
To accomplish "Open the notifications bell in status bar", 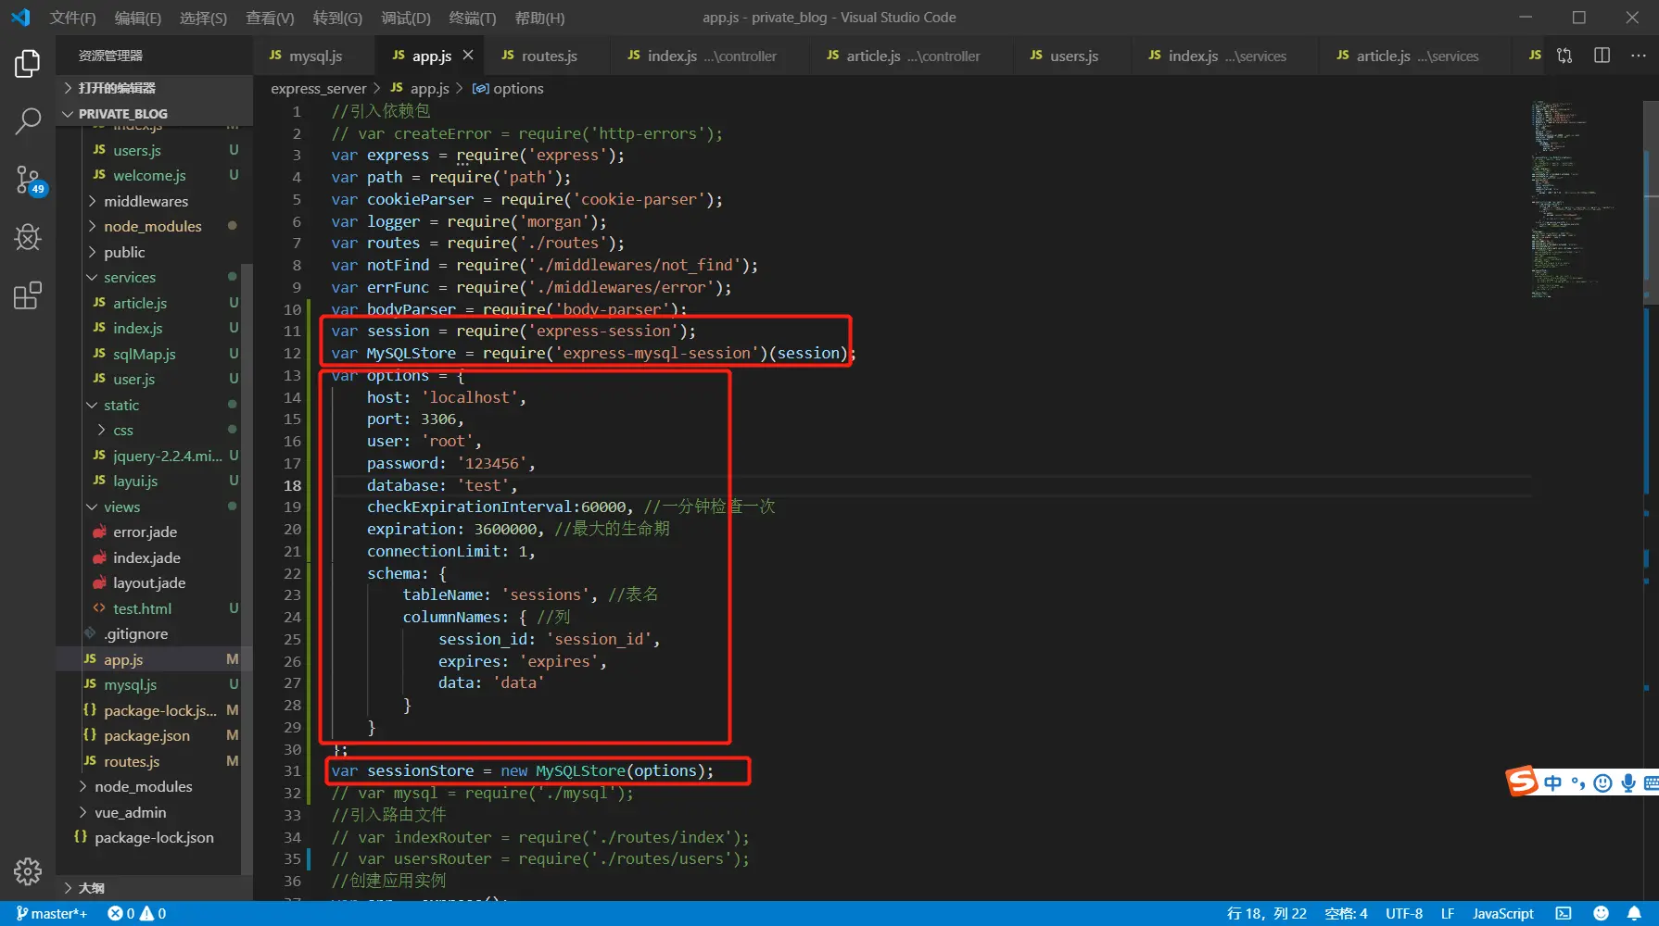I will click(1634, 914).
